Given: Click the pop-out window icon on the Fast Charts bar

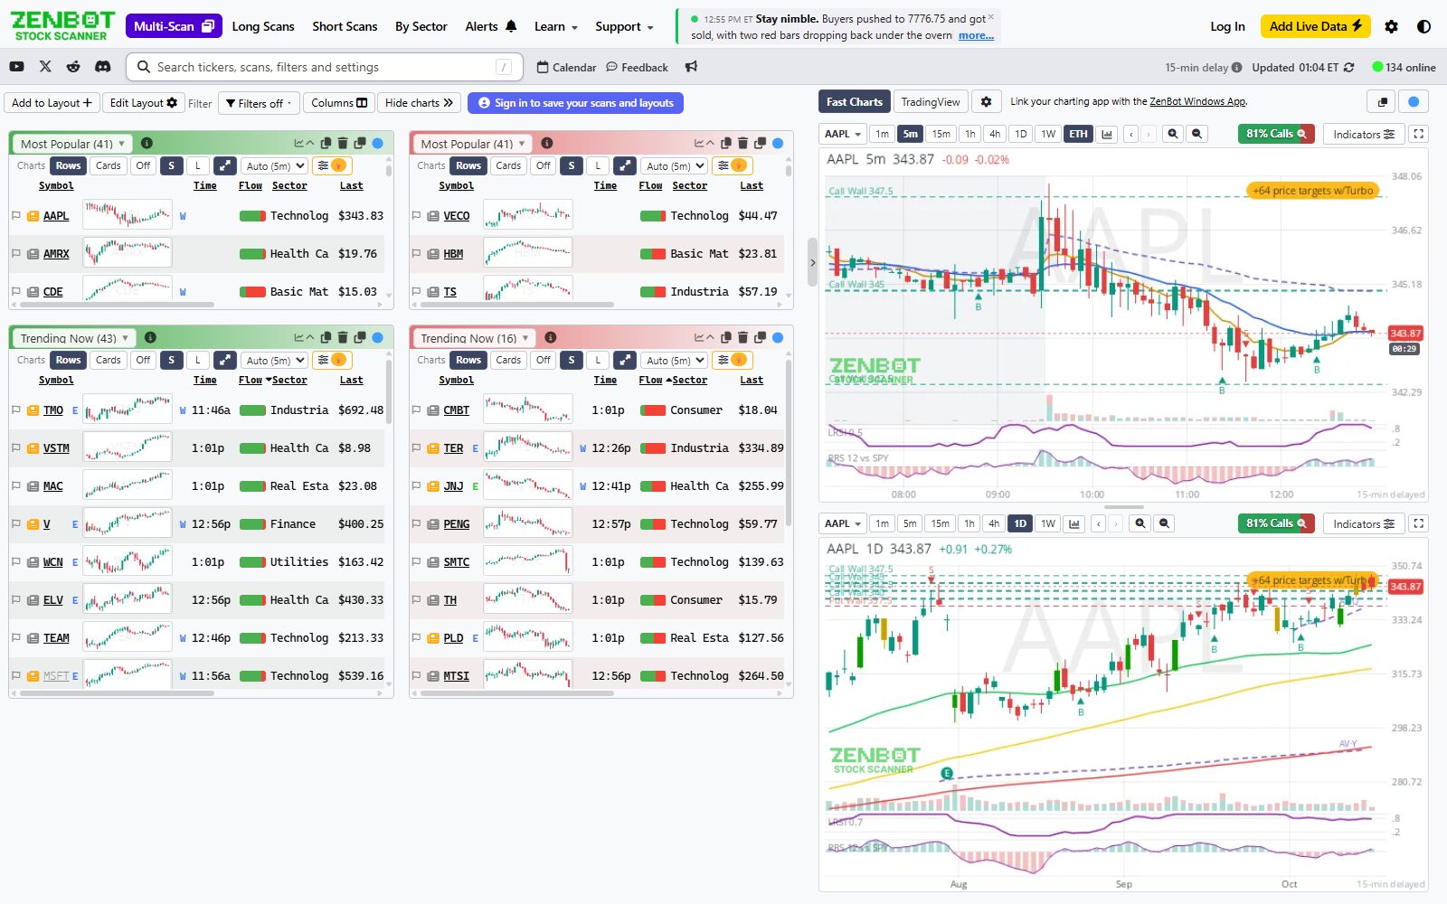Looking at the screenshot, I should pos(1382,102).
